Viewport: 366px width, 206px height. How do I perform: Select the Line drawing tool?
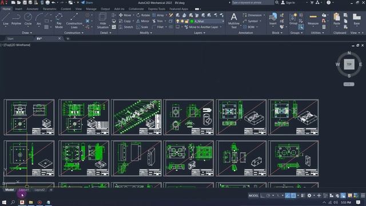(6, 19)
